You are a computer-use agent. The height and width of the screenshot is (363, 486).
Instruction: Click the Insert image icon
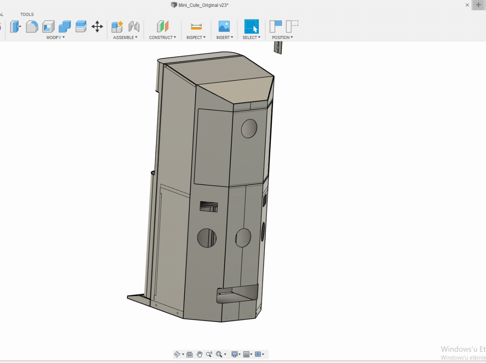pyautogui.click(x=224, y=27)
